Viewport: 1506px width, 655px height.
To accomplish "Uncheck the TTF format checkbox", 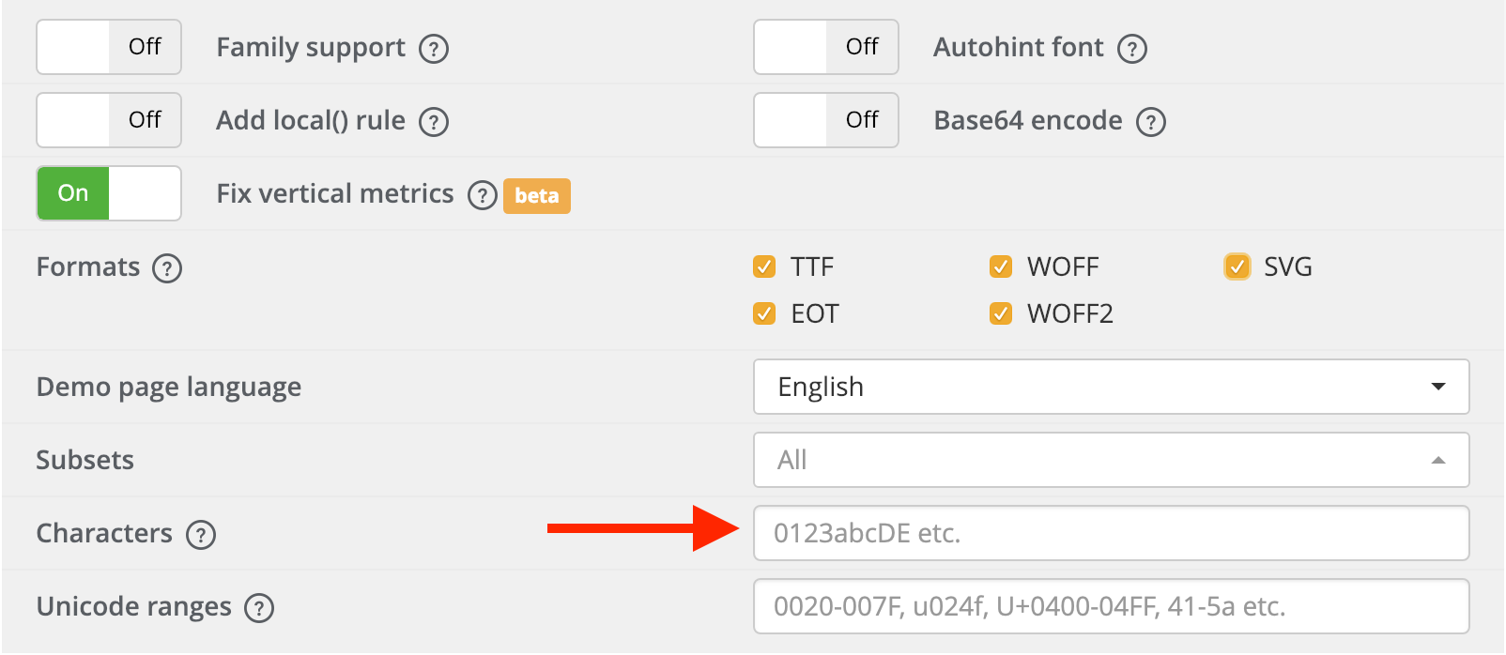I will click(764, 267).
